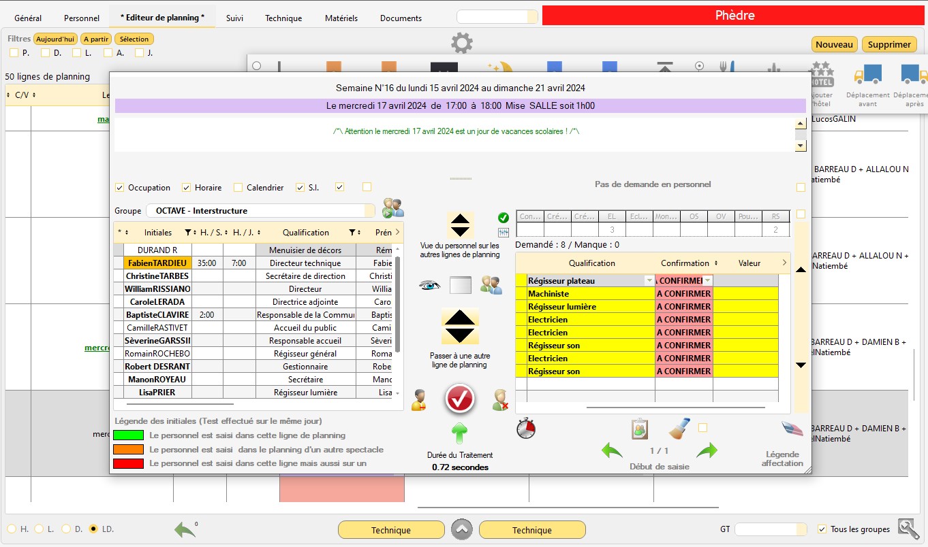
Task: Uncheck the Occupation checkbox
Action: coord(120,188)
